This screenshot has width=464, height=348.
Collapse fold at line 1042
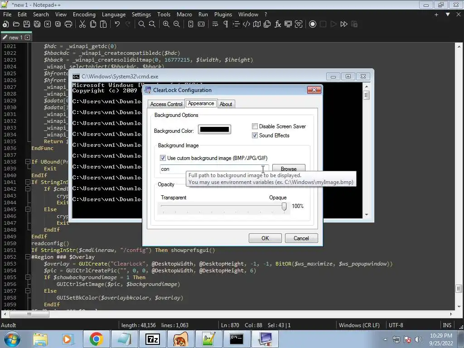28,189
